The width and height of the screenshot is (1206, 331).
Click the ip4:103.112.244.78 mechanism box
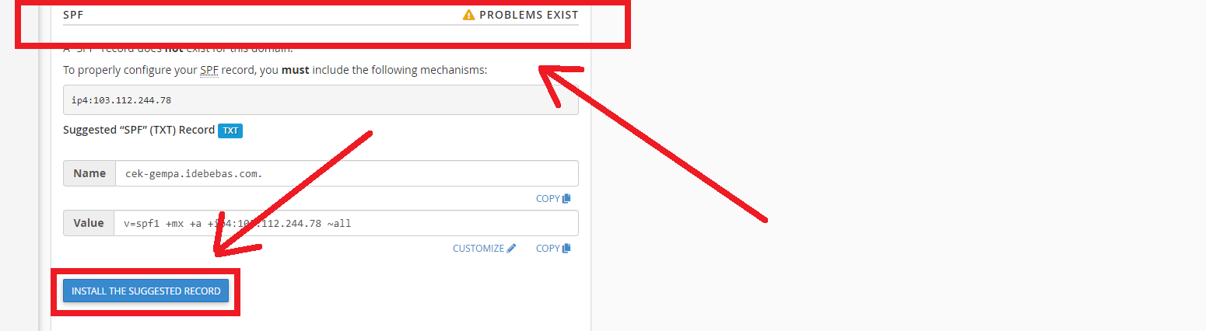pos(321,99)
